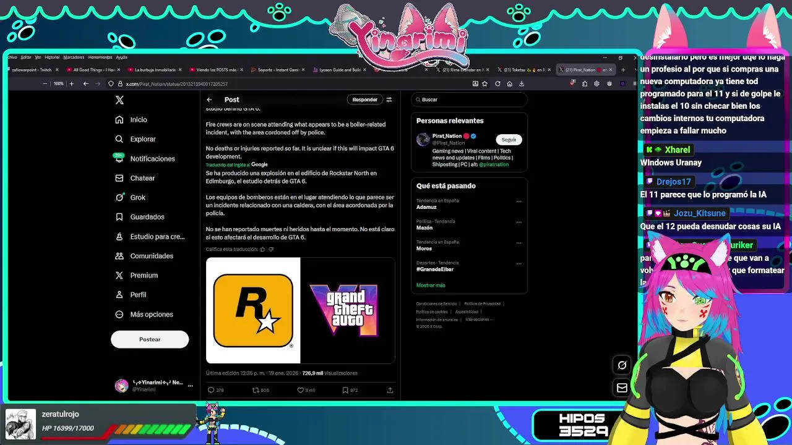This screenshot has width=792, height=445.
Task: Click the browser back arrow
Action: click(x=85, y=83)
